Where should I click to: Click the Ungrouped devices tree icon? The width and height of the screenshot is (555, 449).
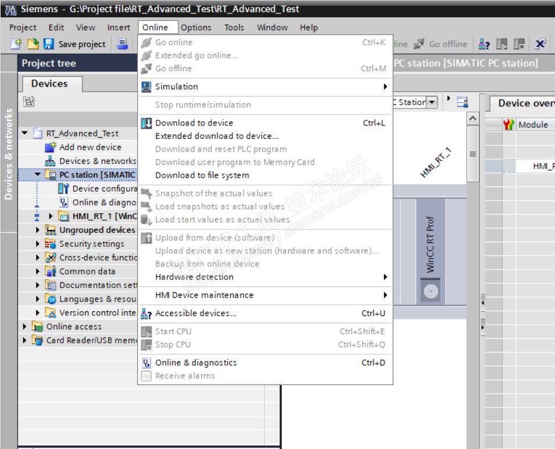pos(50,230)
